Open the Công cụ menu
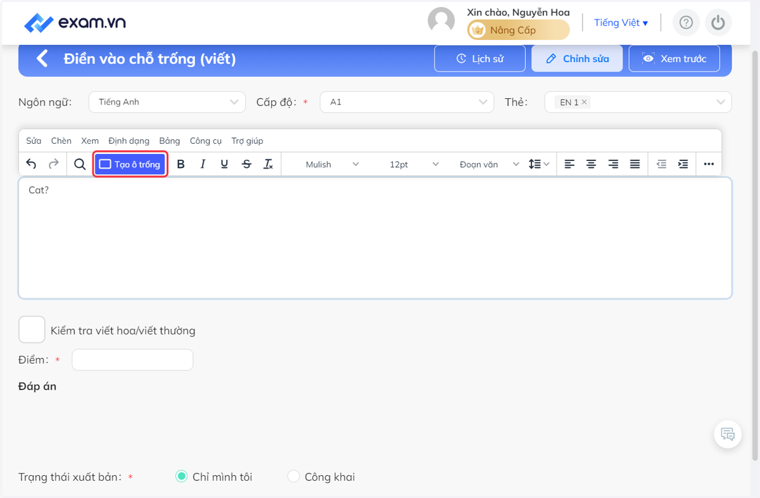 206,141
